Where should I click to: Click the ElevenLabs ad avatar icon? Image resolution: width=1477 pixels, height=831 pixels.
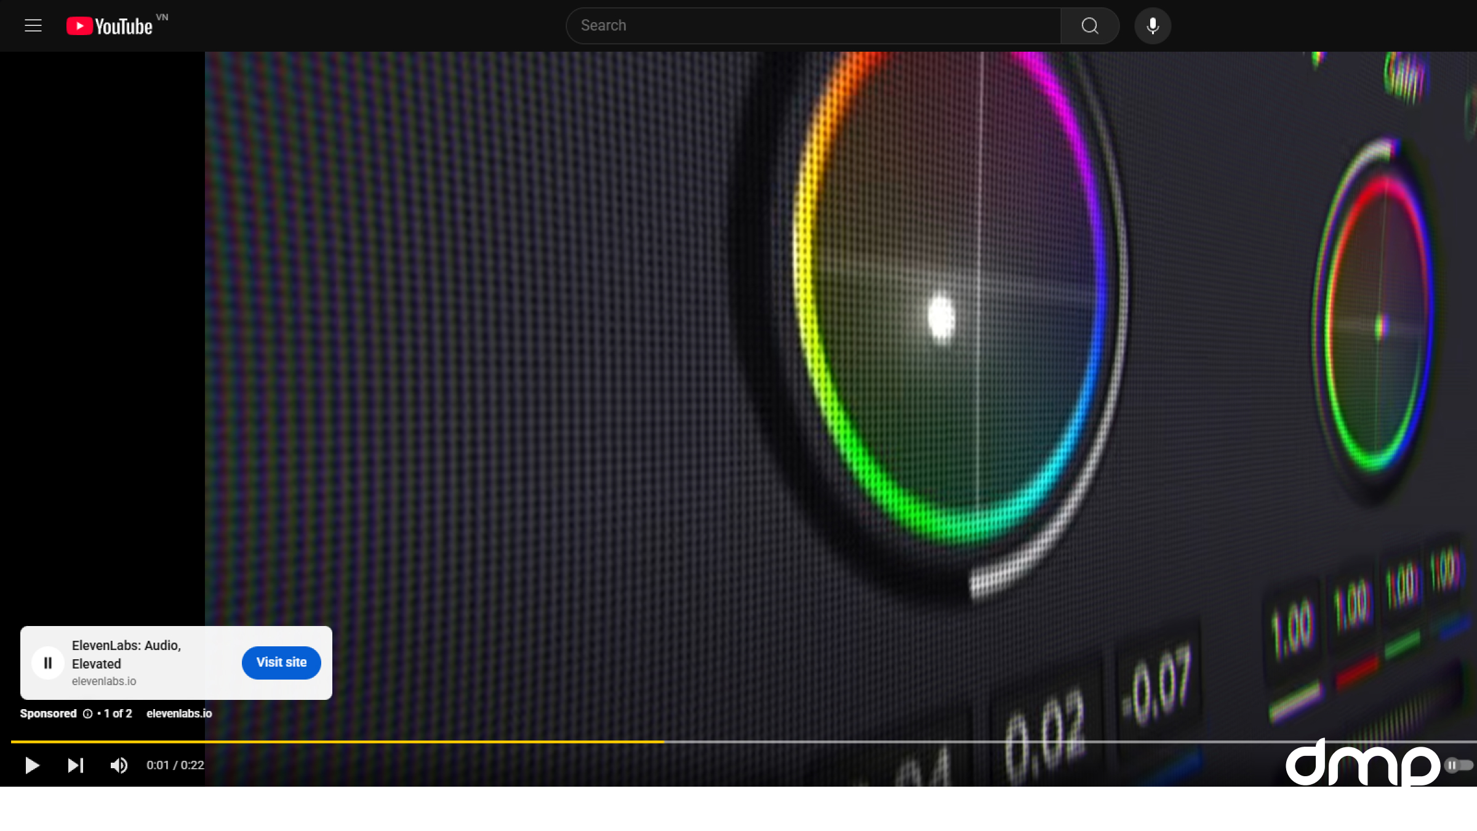pyautogui.click(x=48, y=663)
